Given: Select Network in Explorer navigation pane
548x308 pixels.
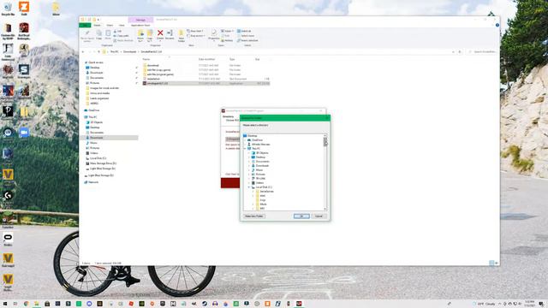Looking at the screenshot, I should click(x=93, y=182).
